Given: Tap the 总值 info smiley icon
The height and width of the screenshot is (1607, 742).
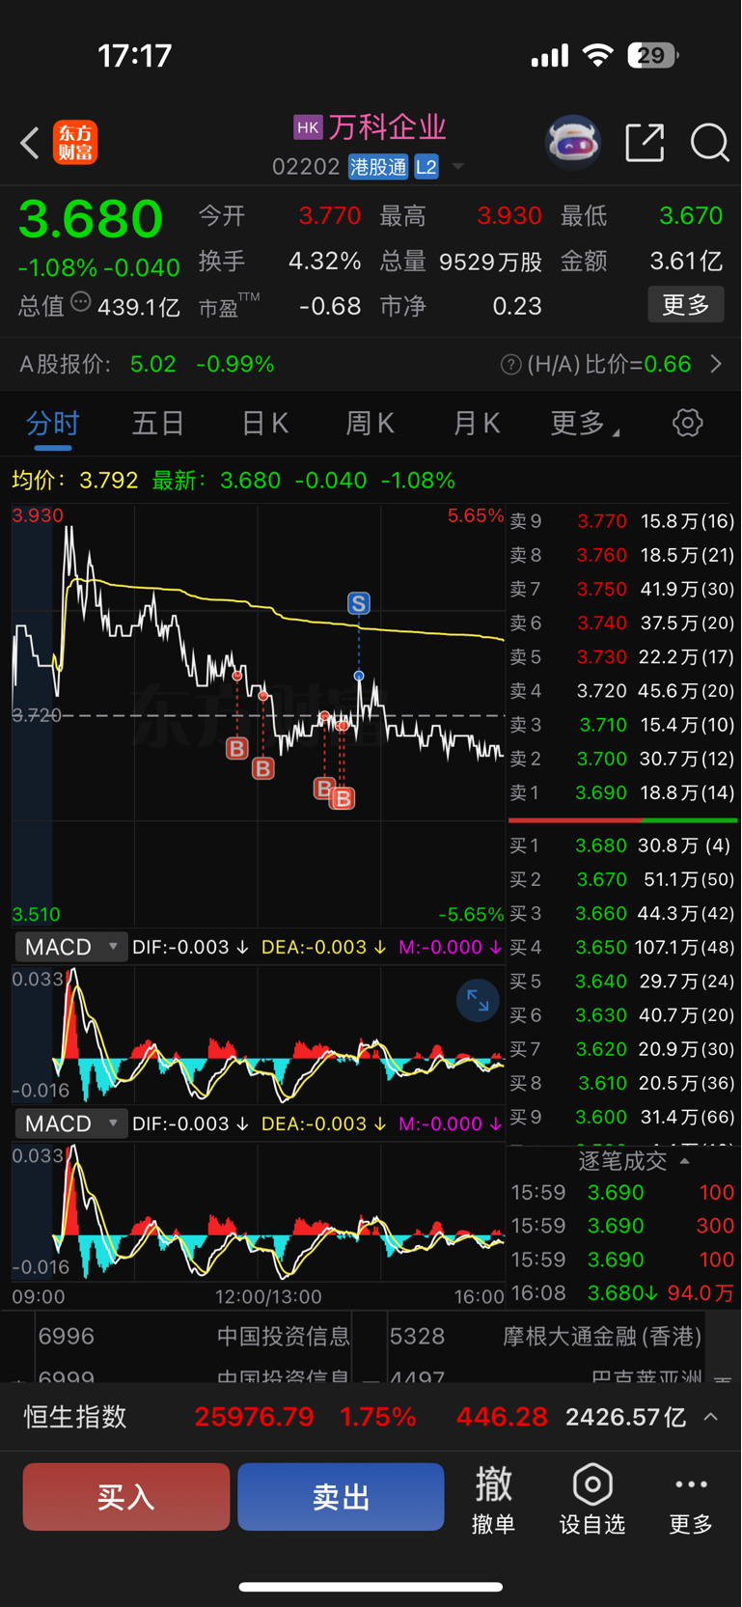Looking at the screenshot, I should point(81,302).
